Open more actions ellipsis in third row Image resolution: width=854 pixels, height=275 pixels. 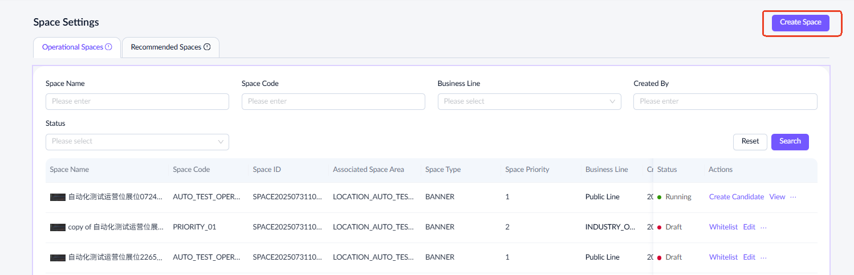pos(764,257)
